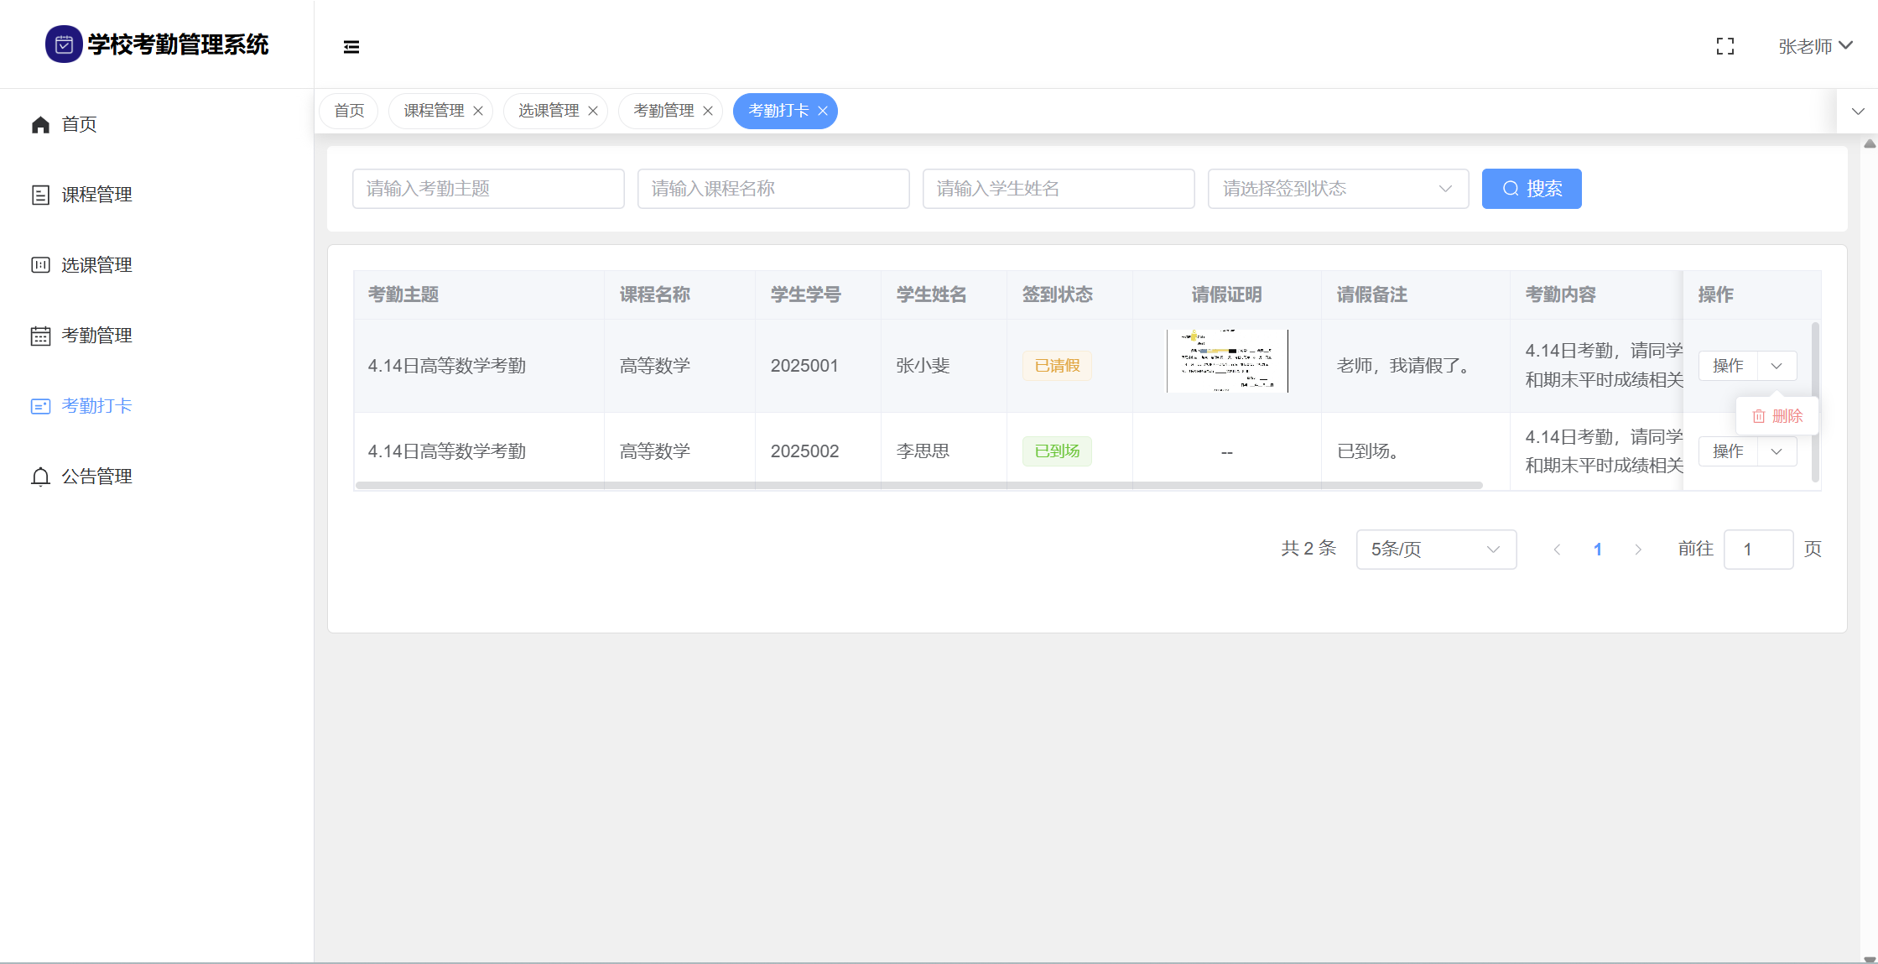1878x964 pixels.
Task: Collapse sidebar with hamburger menu icon
Action: click(x=351, y=47)
